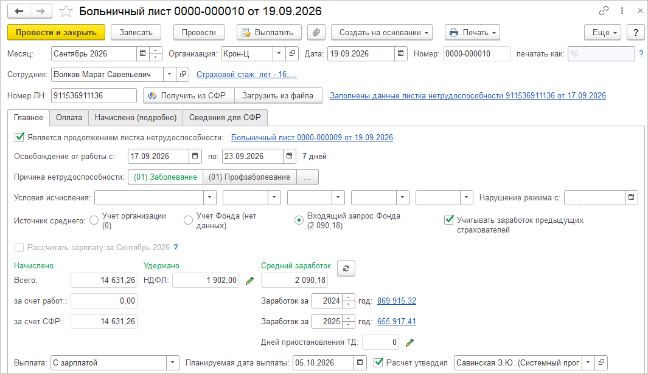
Task: Open the Организация Крон-Ц record
Action: point(292,53)
